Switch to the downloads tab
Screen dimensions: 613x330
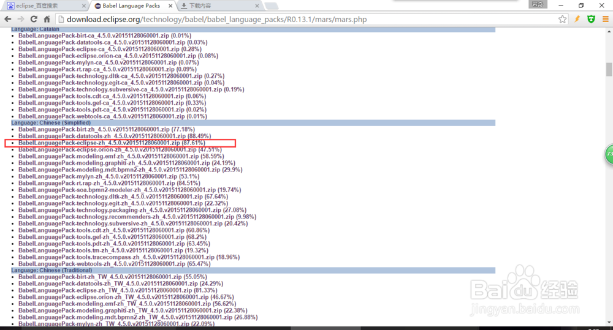point(219,6)
